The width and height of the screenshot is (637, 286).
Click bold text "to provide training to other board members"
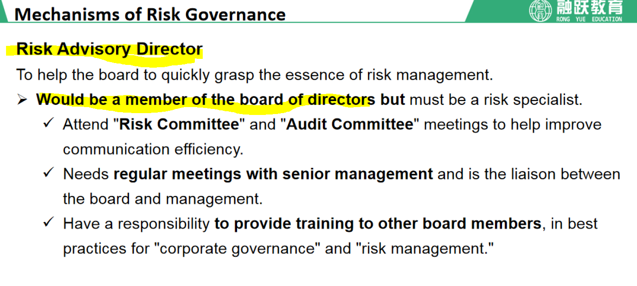point(378,224)
